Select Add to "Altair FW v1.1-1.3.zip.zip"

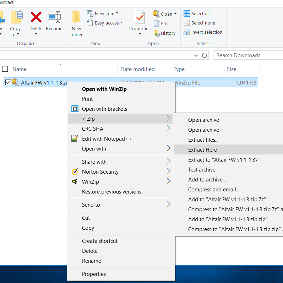coord(228,219)
